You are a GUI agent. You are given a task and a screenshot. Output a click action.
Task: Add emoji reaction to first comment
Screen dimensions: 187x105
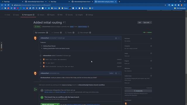(116, 38)
